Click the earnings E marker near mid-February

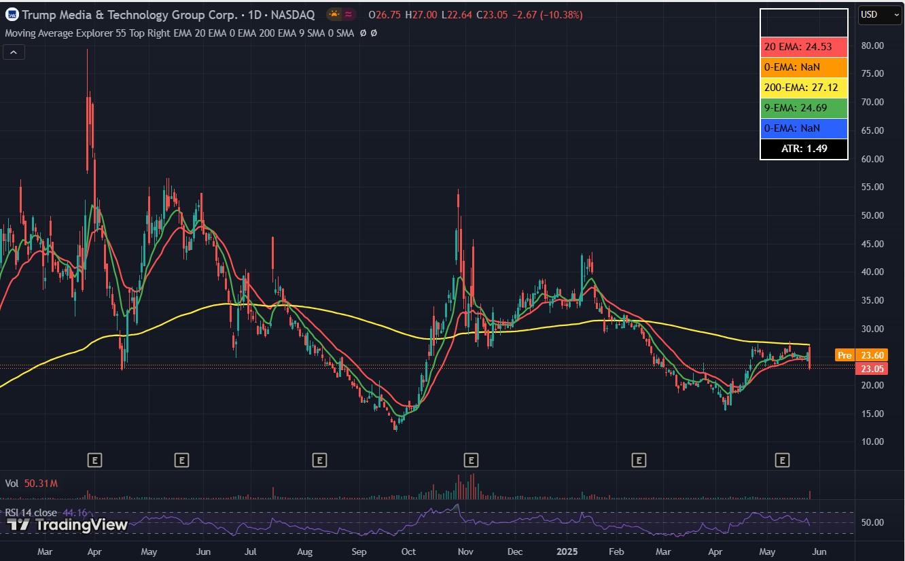point(639,460)
